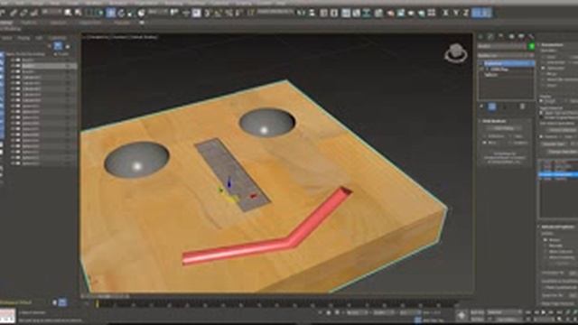Restrict to Y axis constraint
Image resolution: width=578 pixels, height=325 pixels.
click(456, 13)
